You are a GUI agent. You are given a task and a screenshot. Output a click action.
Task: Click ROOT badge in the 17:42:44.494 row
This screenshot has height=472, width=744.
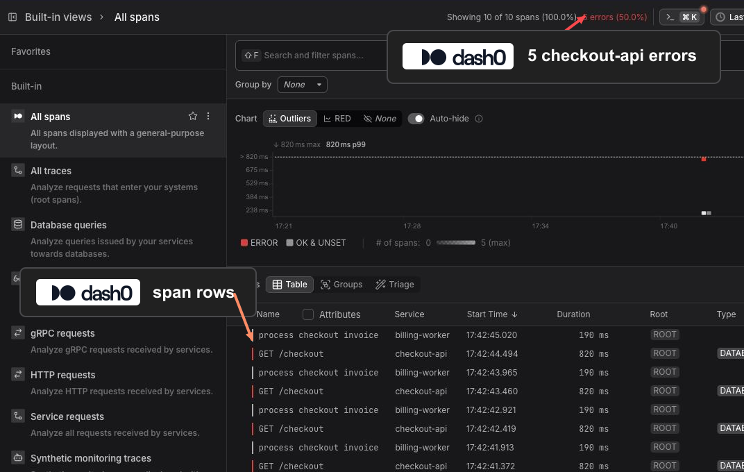click(665, 353)
